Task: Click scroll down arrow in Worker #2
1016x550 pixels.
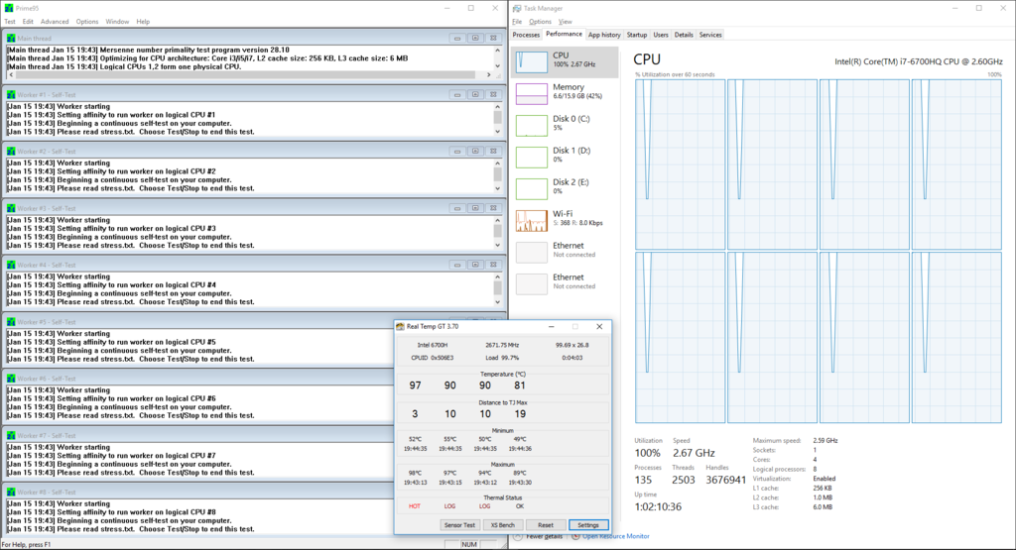Action: pos(498,188)
